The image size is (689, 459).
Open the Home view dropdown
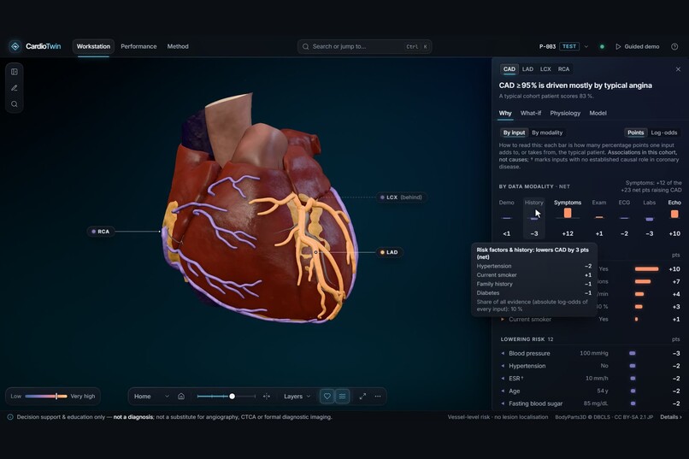(151, 397)
